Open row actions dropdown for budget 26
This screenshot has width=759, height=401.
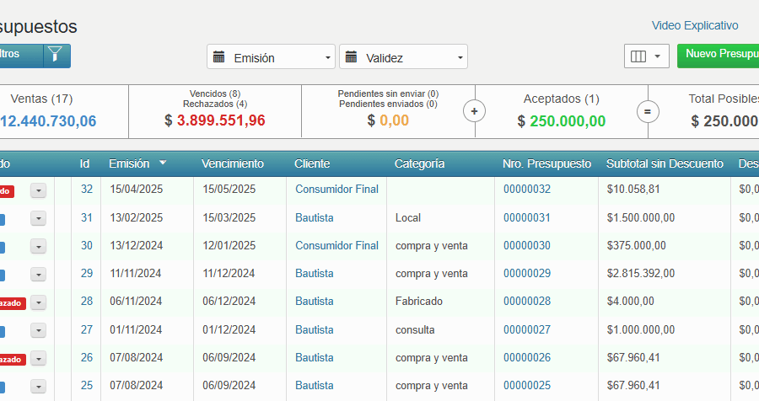coord(38,358)
